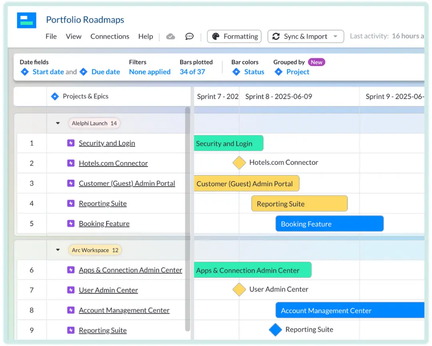Select the blue Reporting Suite milestone diamond

(x=275, y=330)
